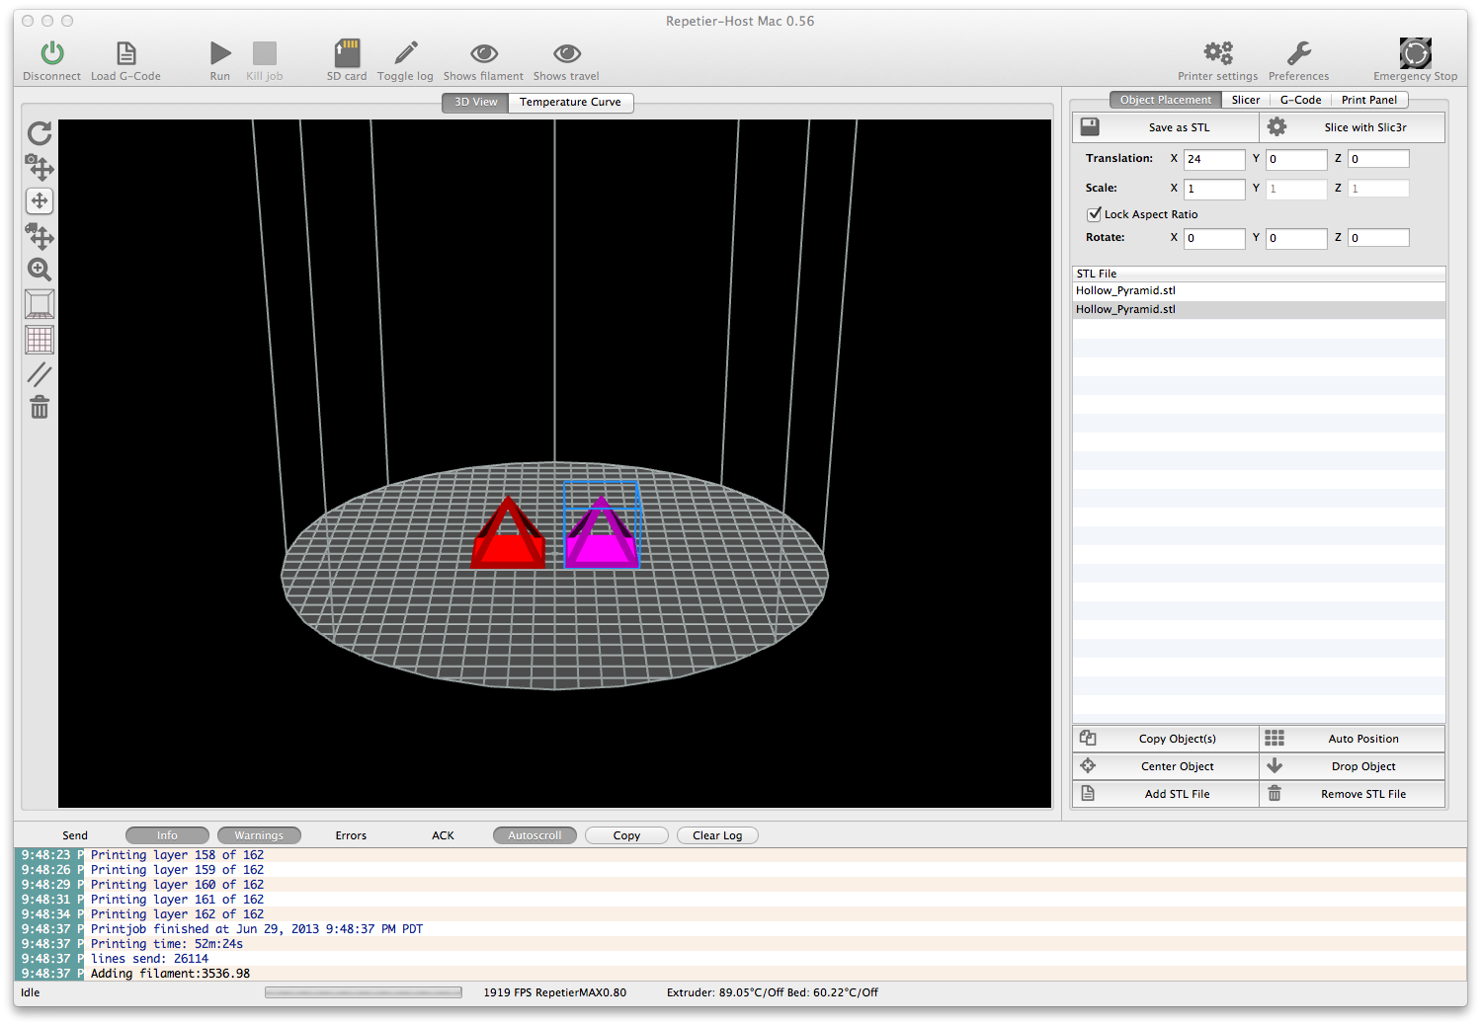Screen dimensions: 1481x1026
Task: Click the Clear Log button
Action: [716, 835]
